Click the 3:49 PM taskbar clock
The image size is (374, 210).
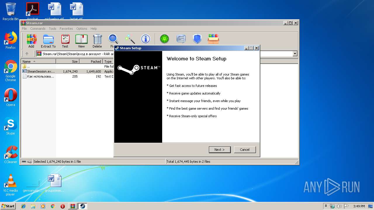(359, 206)
